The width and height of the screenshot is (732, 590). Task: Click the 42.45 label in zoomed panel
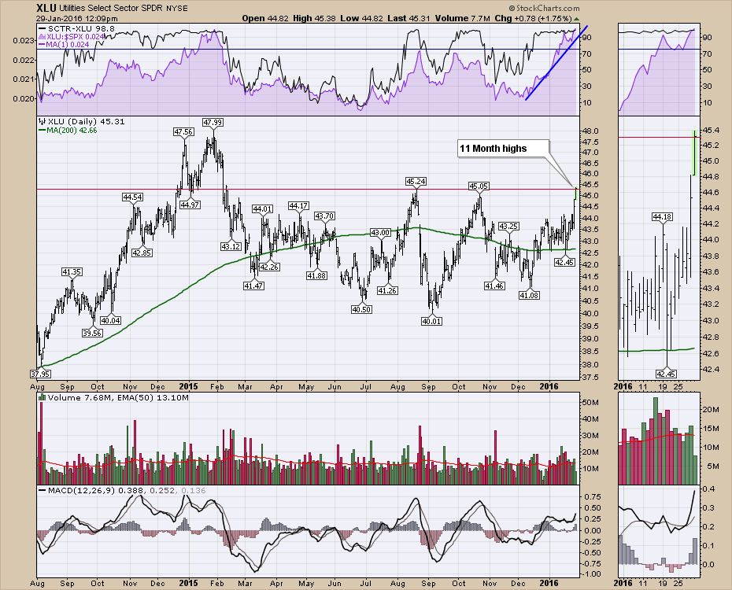coord(666,374)
